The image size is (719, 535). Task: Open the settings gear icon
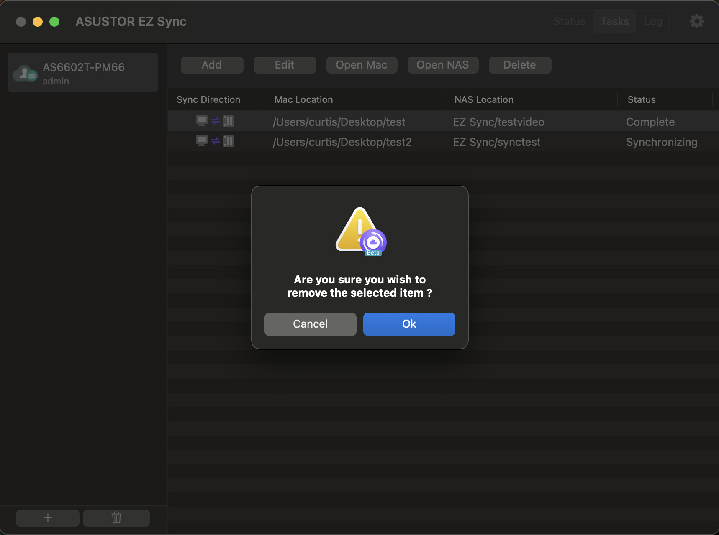tap(697, 21)
